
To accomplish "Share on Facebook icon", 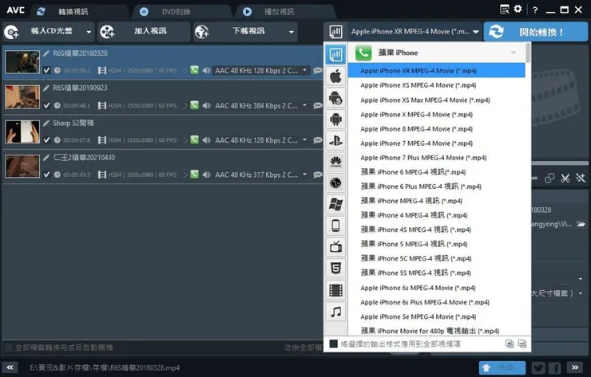I will coord(554,367).
